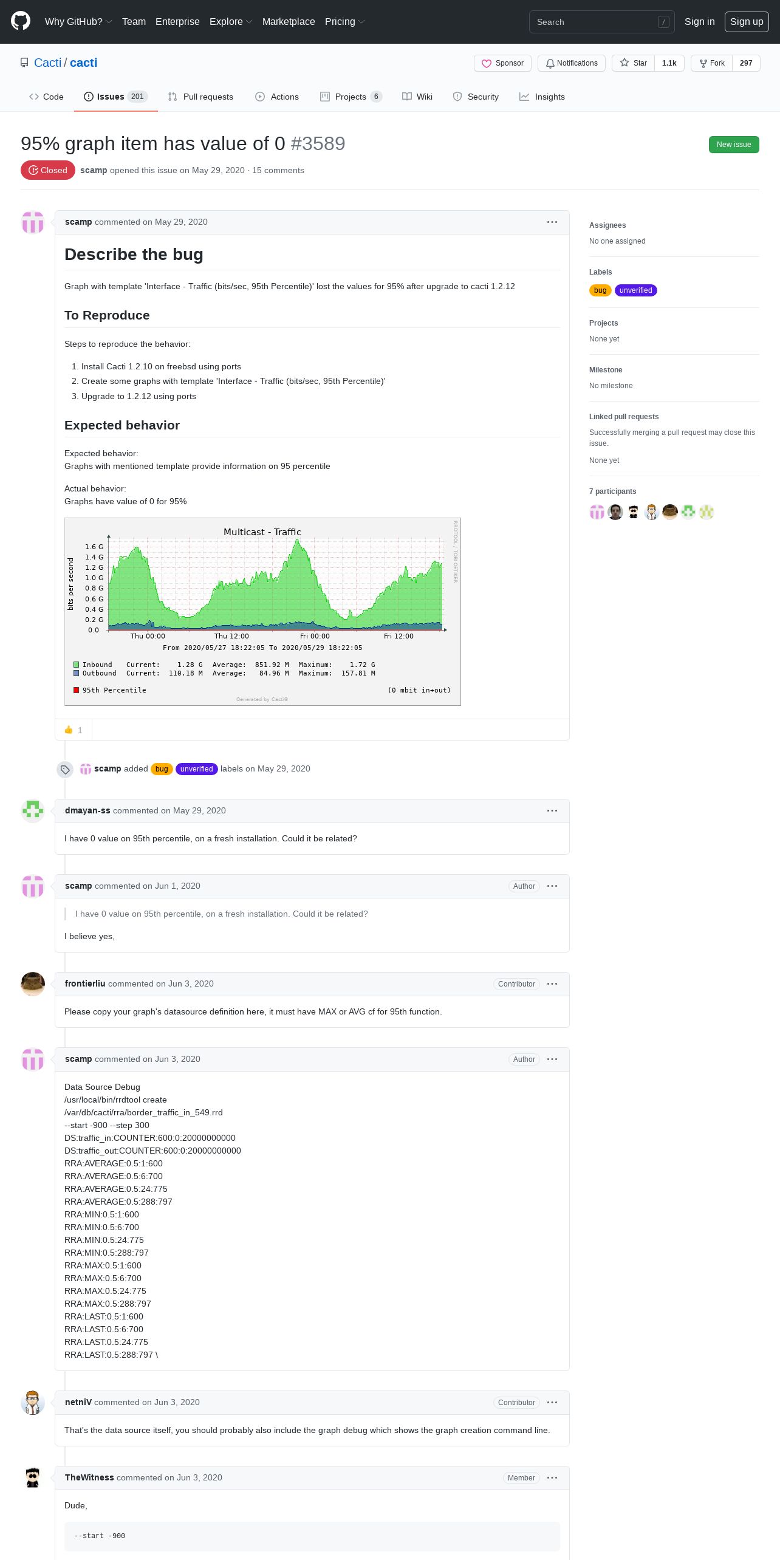Open dmayan-ss avatar beside comment
This screenshot has width=780, height=1560.
pos(33,811)
